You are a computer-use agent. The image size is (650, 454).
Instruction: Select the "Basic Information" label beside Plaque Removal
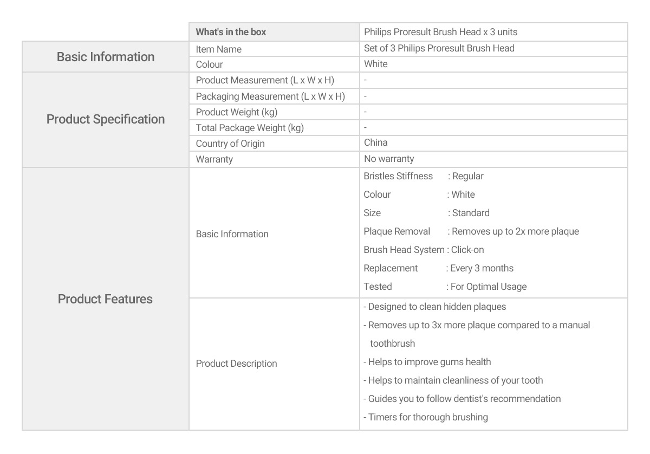232,234
